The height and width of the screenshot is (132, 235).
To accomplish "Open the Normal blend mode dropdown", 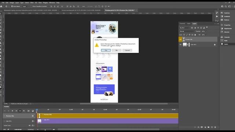I will pyautogui.click(x=187, y=31).
